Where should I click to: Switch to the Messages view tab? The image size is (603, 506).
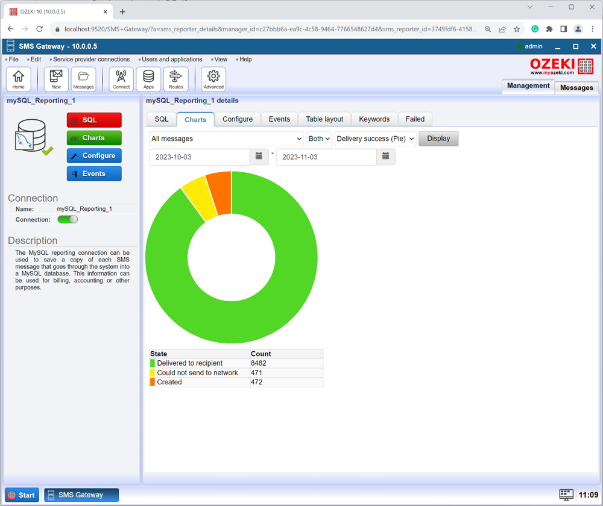[x=576, y=87]
